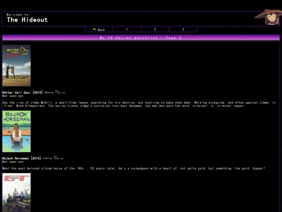Click The Hideout site title
Image resolution: width=282 pixels, height=212 pixels.
point(27,20)
